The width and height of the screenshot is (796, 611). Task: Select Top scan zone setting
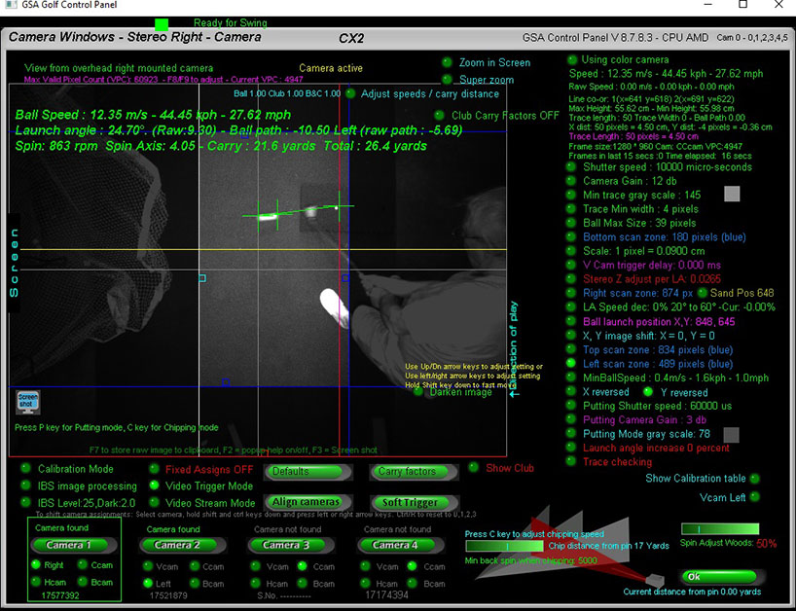pyautogui.click(x=571, y=349)
